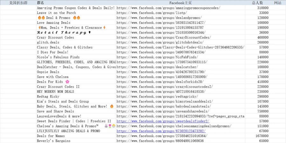The height and width of the screenshot is (143, 286).
Task: Click the member count 145000
Action: (x=257, y=106)
